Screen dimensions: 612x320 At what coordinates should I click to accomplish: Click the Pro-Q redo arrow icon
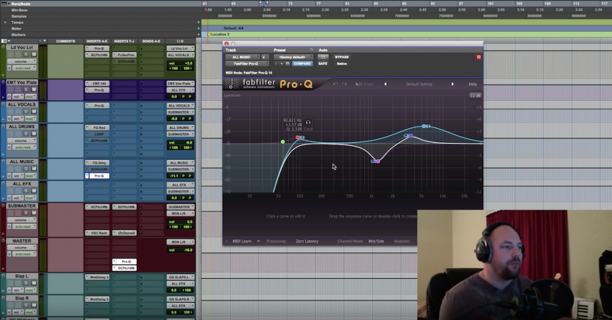(344, 84)
